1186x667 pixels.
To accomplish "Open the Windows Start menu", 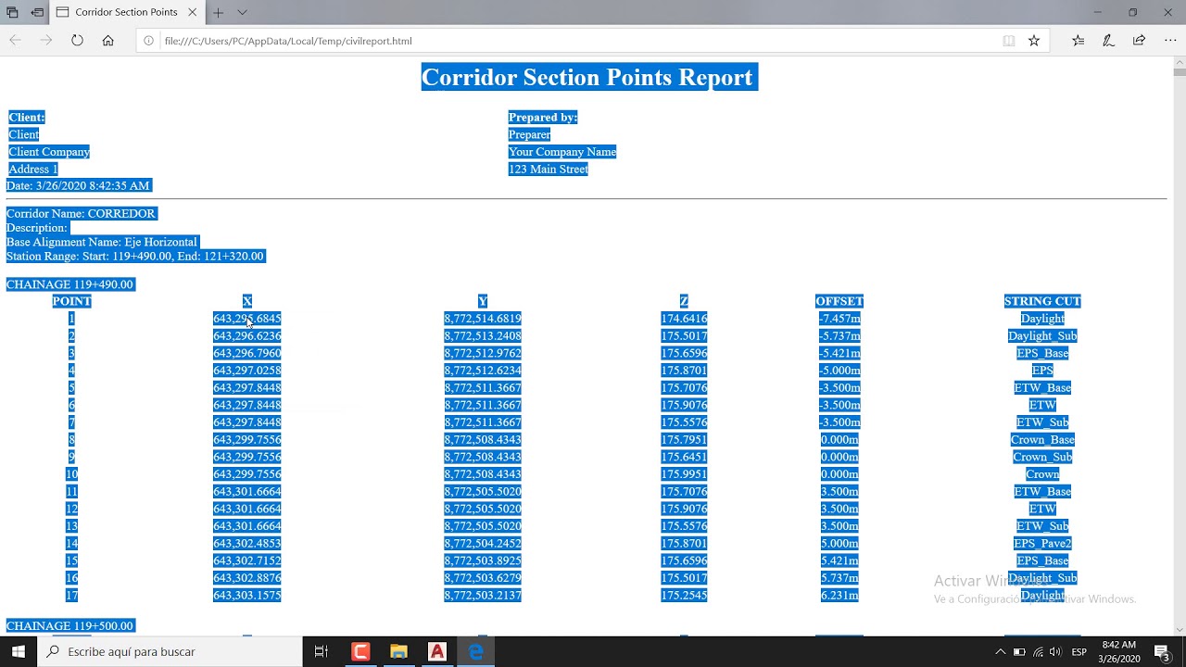I will tap(19, 651).
